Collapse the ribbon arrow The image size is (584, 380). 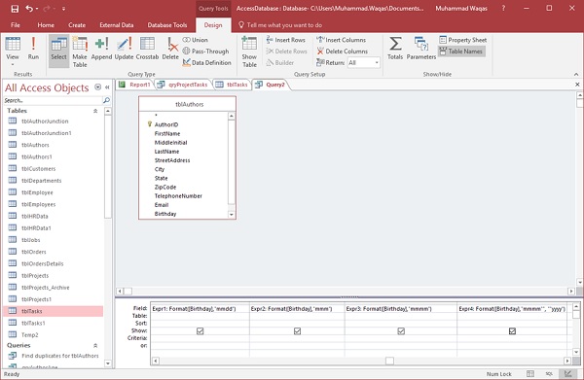(576, 75)
